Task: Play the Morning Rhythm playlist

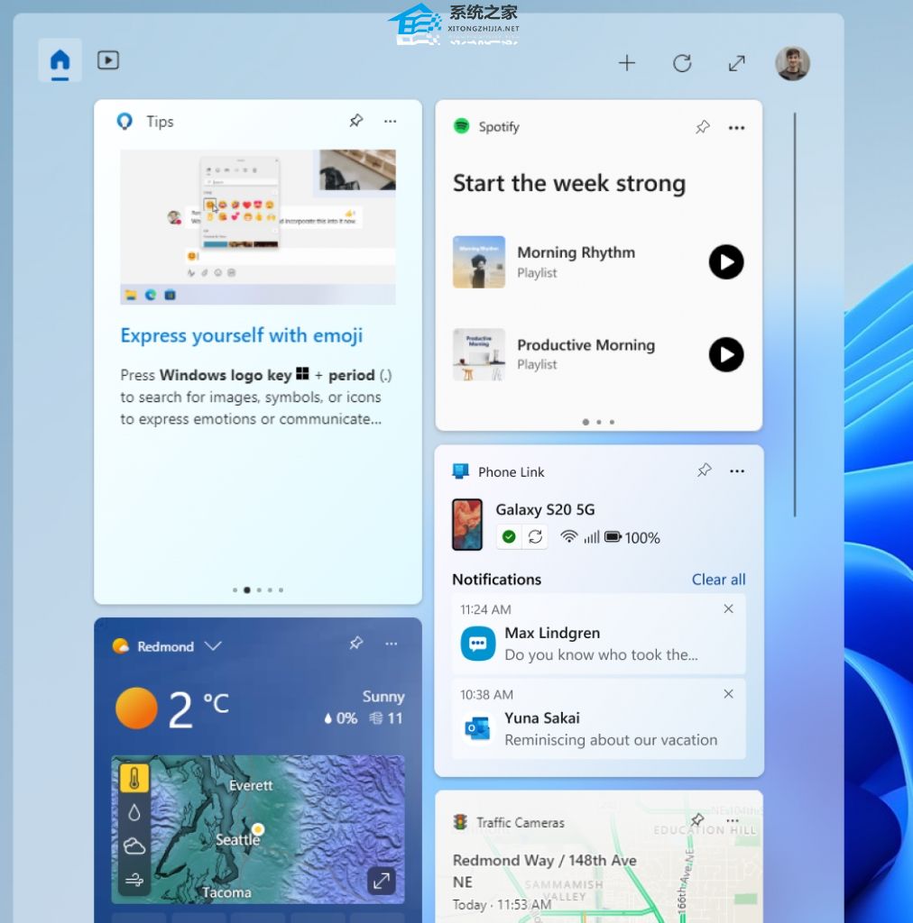Action: (x=726, y=262)
